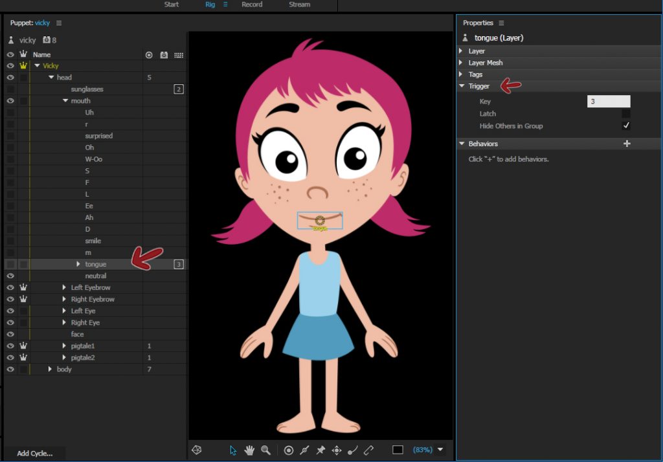Viewport: 663px width, 462px height.
Task: Enable the Latch checkbox
Action: pyautogui.click(x=625, y=114)
